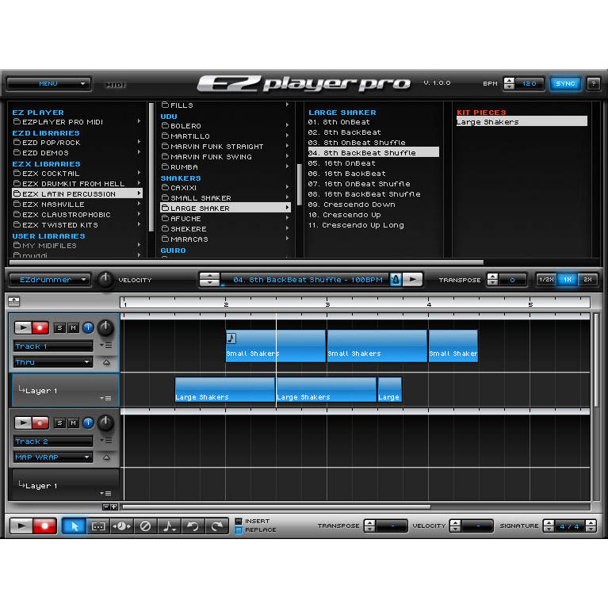Click the BPM stepper arrows
Screen dimensions: 608x608
509,83
